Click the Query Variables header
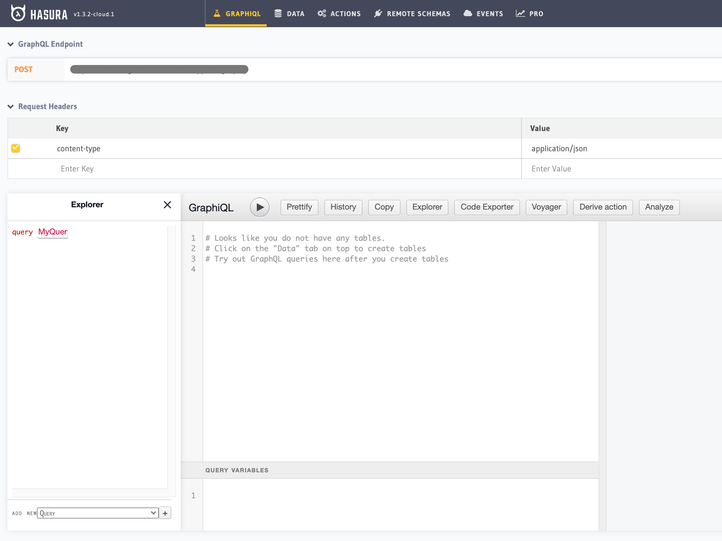722x541 pixels. (x=237, y=470)
